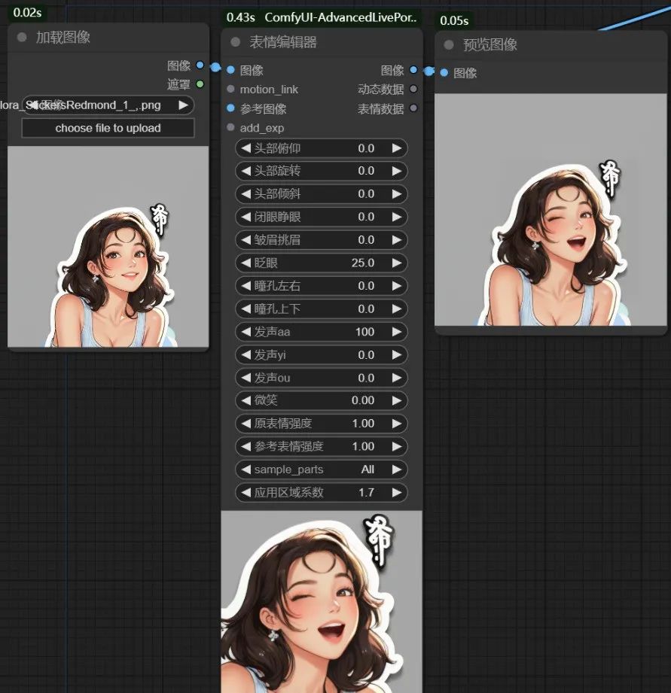The height and width of the screenshot is (693, 671).
Task: Click the preview image in 预览图像 node
Action: 551,209
